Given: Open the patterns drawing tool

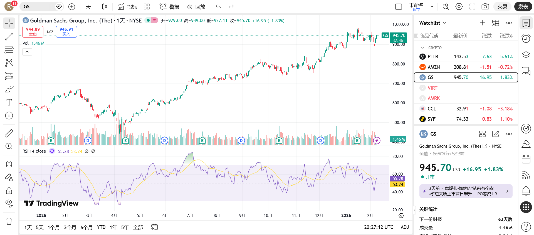Looking at the screenshot, I should pos(9,63).
